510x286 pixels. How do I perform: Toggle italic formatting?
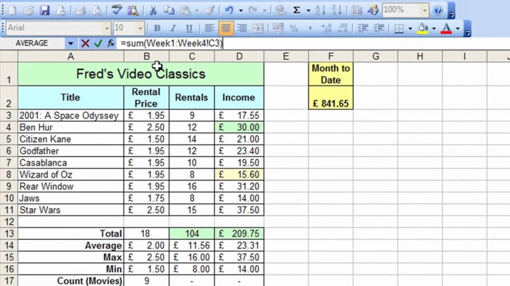point(173,28)
